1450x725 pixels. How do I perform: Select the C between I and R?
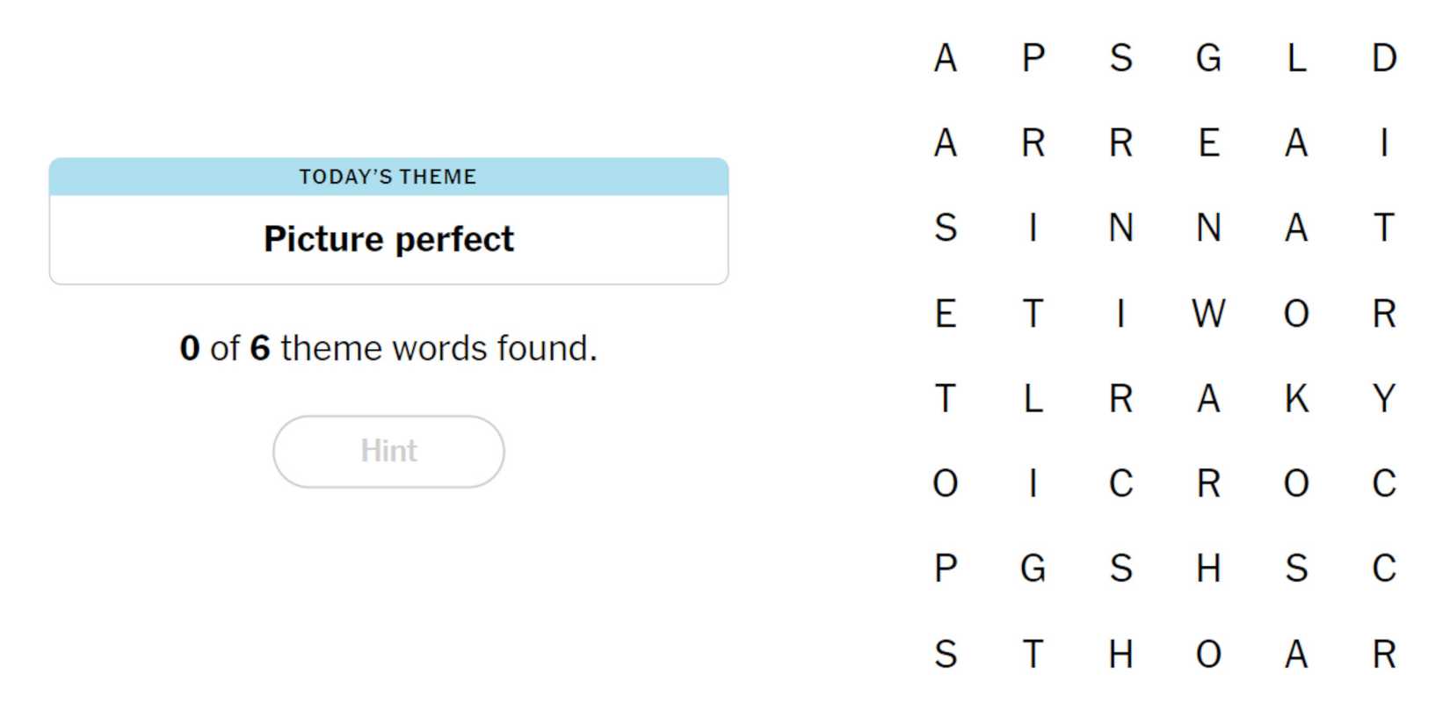coord(1120,483)
